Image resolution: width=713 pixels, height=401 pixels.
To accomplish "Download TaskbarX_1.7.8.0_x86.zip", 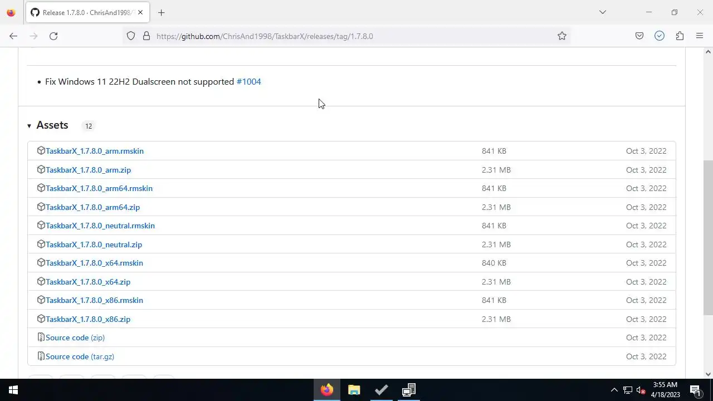I will tap(88, 319).
